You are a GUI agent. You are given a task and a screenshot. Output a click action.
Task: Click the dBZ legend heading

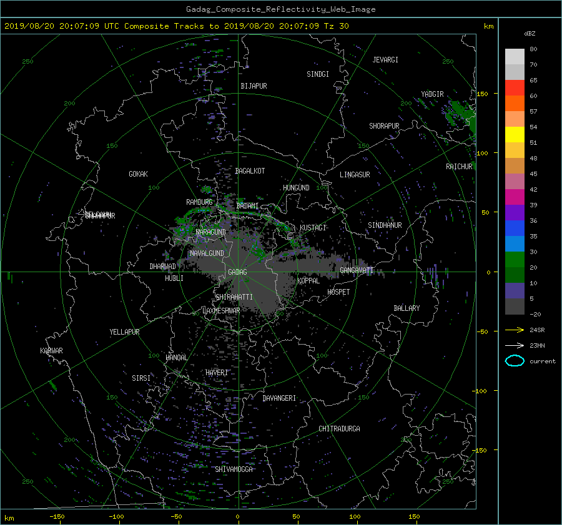[530, 34]
